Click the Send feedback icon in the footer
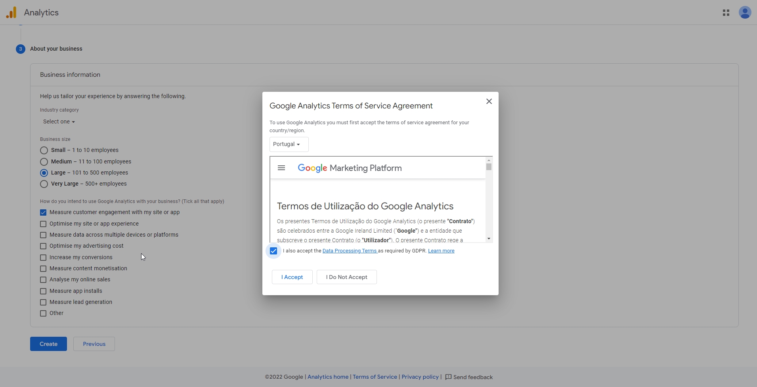757x387 pixels. [448, 377]
